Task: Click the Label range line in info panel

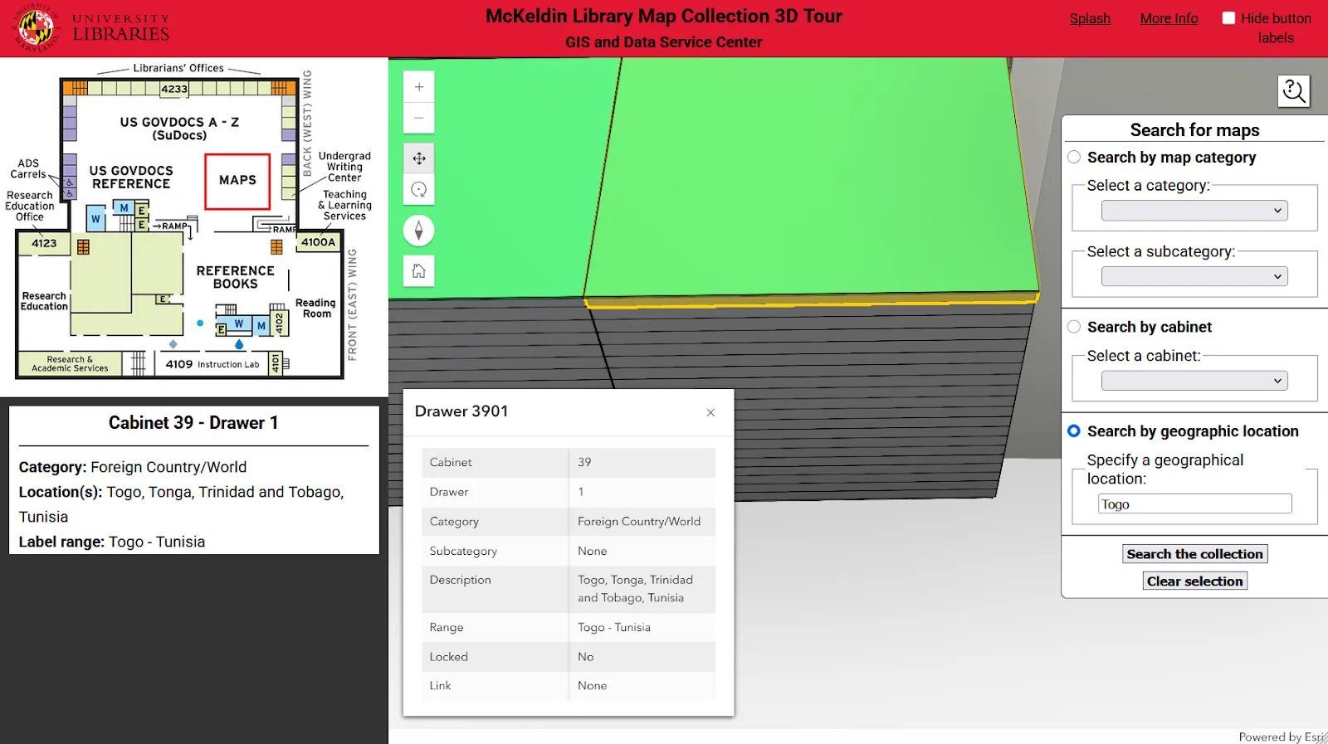Action: pyautogui.click(x=112, y=542)
